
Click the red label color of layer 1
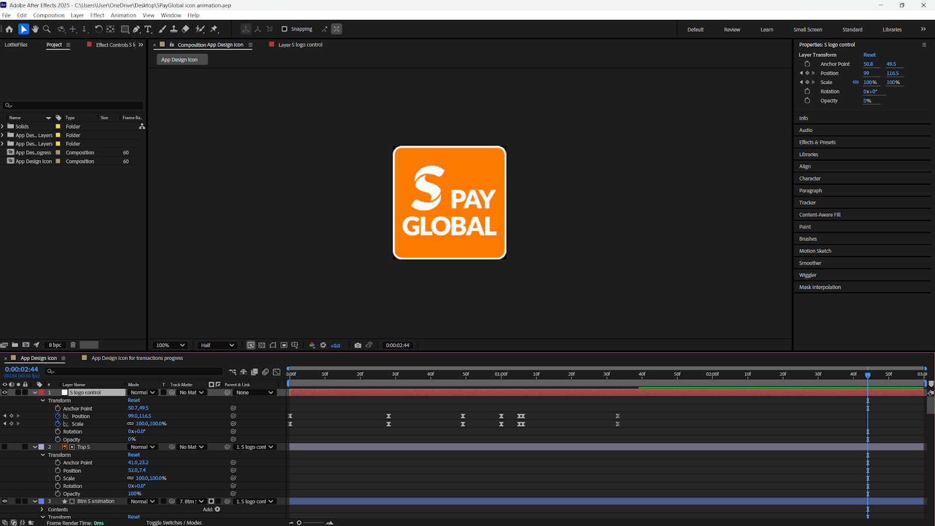coord(41,393)
